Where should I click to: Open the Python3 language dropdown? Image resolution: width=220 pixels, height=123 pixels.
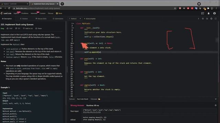click(75, 18)
